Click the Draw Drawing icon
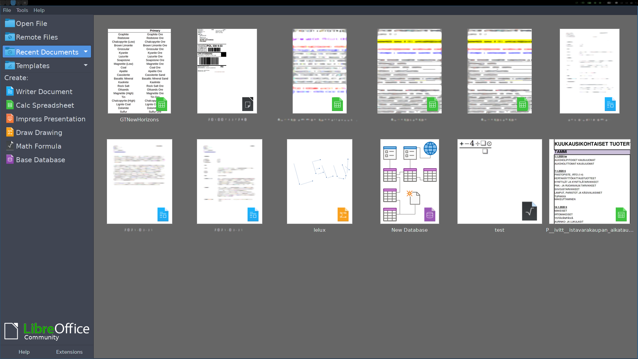The width and height of the screenshot is (638, 359). click(10, 132)
